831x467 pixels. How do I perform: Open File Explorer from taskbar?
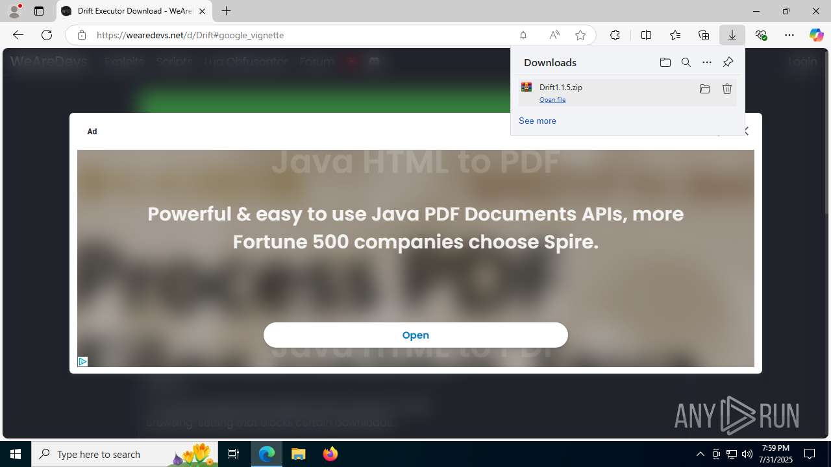pos(298,454)
